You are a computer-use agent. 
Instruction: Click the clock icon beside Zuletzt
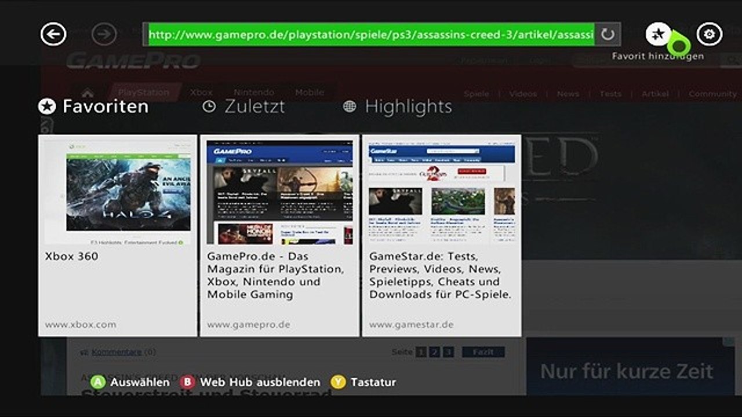209,107
